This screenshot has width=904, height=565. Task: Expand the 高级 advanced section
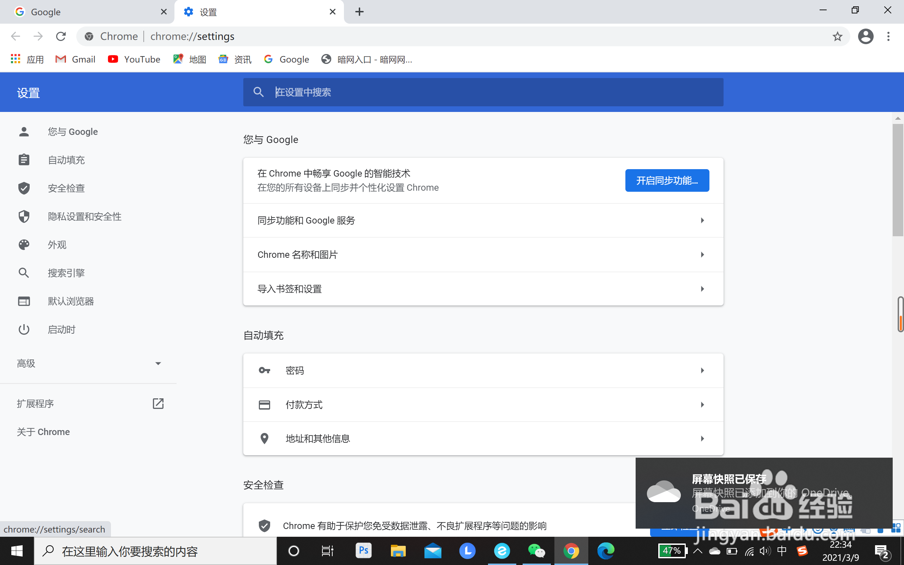point(89,363)
